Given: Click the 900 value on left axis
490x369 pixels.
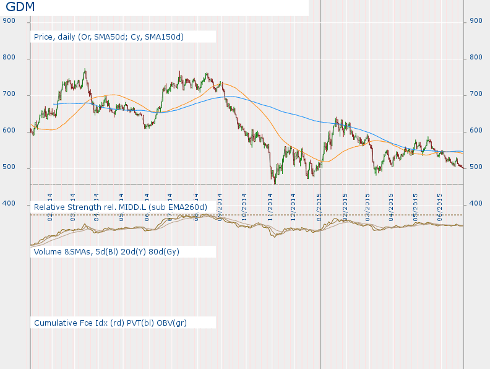Looking at the screenshot, I should tap(9, 20).
